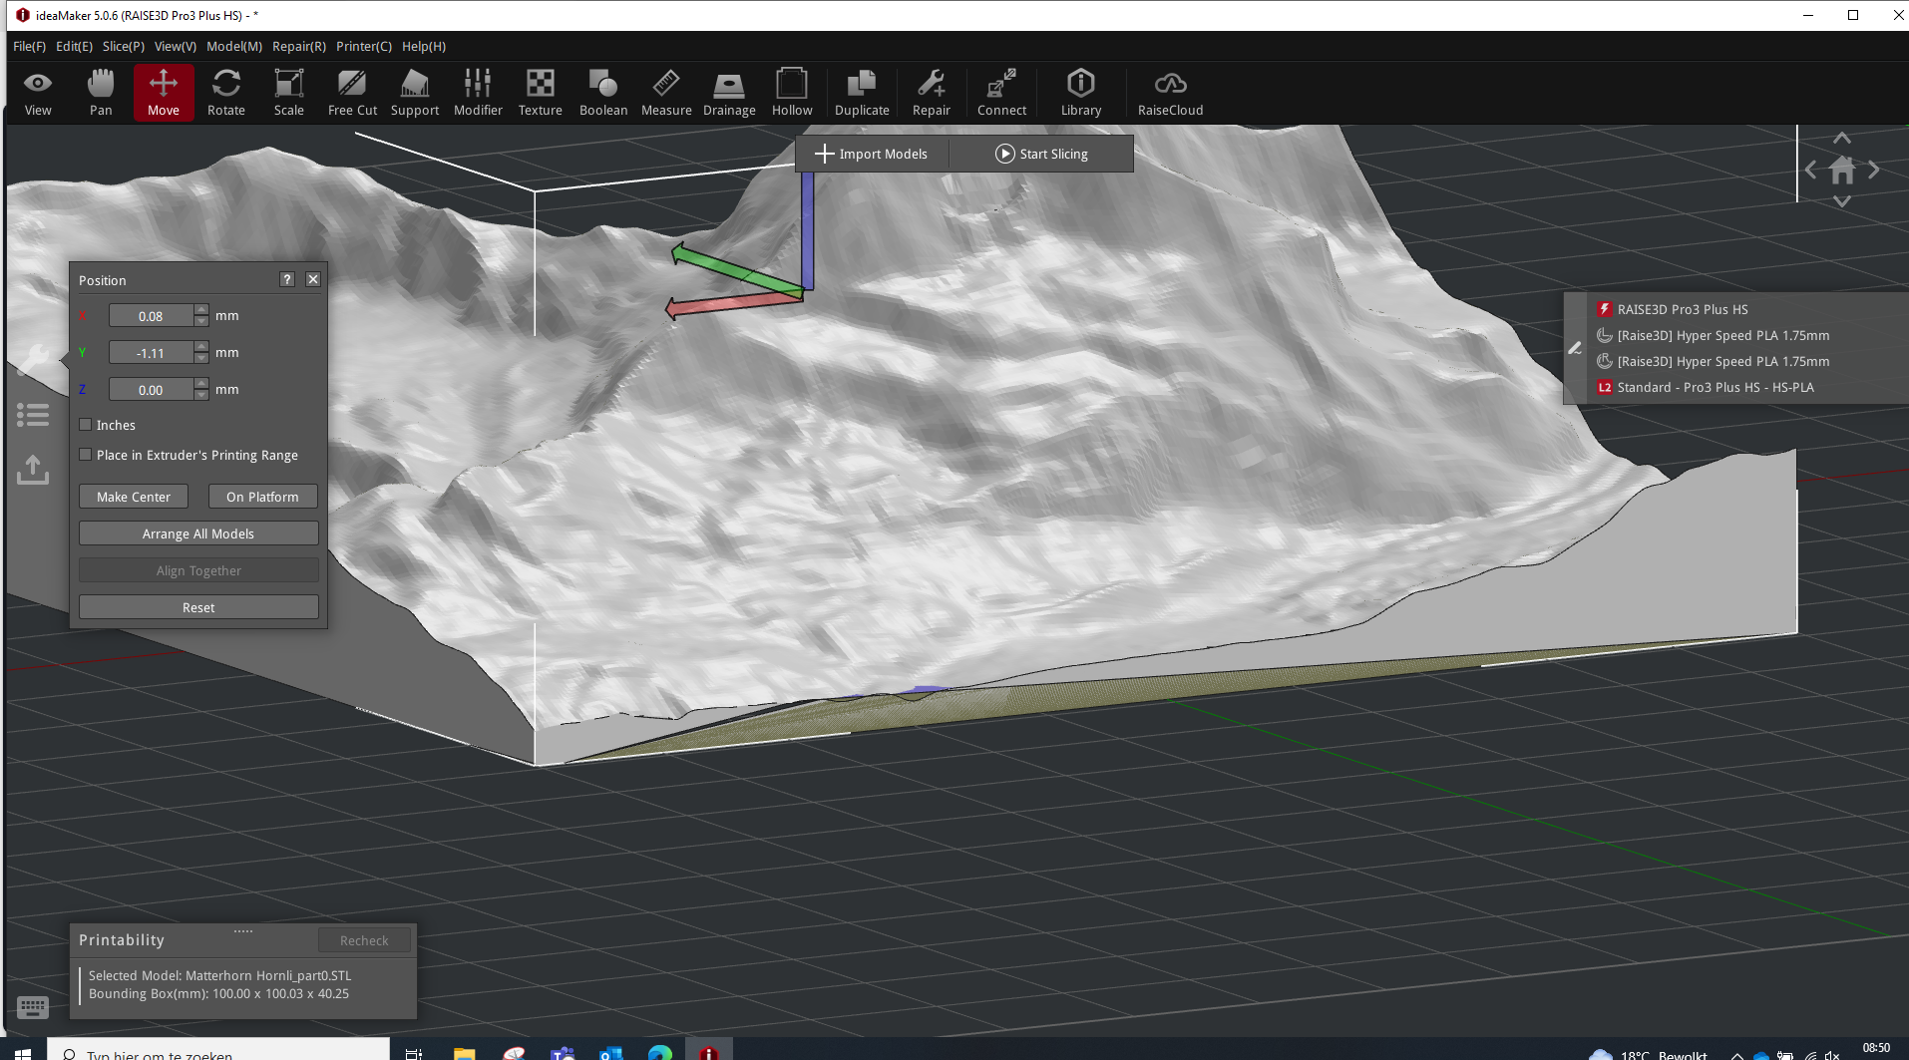Open the Slice menu

pos(123,46)
